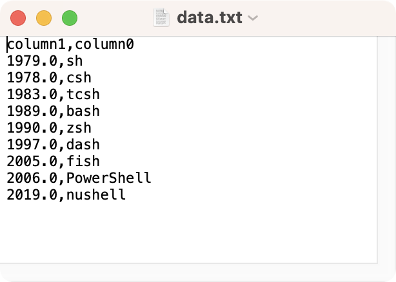Image resolution: width=396 pixels, height=282 pixels.
Task: Click the 2019.0 value in the last row
Action: (x=32, y=194)
